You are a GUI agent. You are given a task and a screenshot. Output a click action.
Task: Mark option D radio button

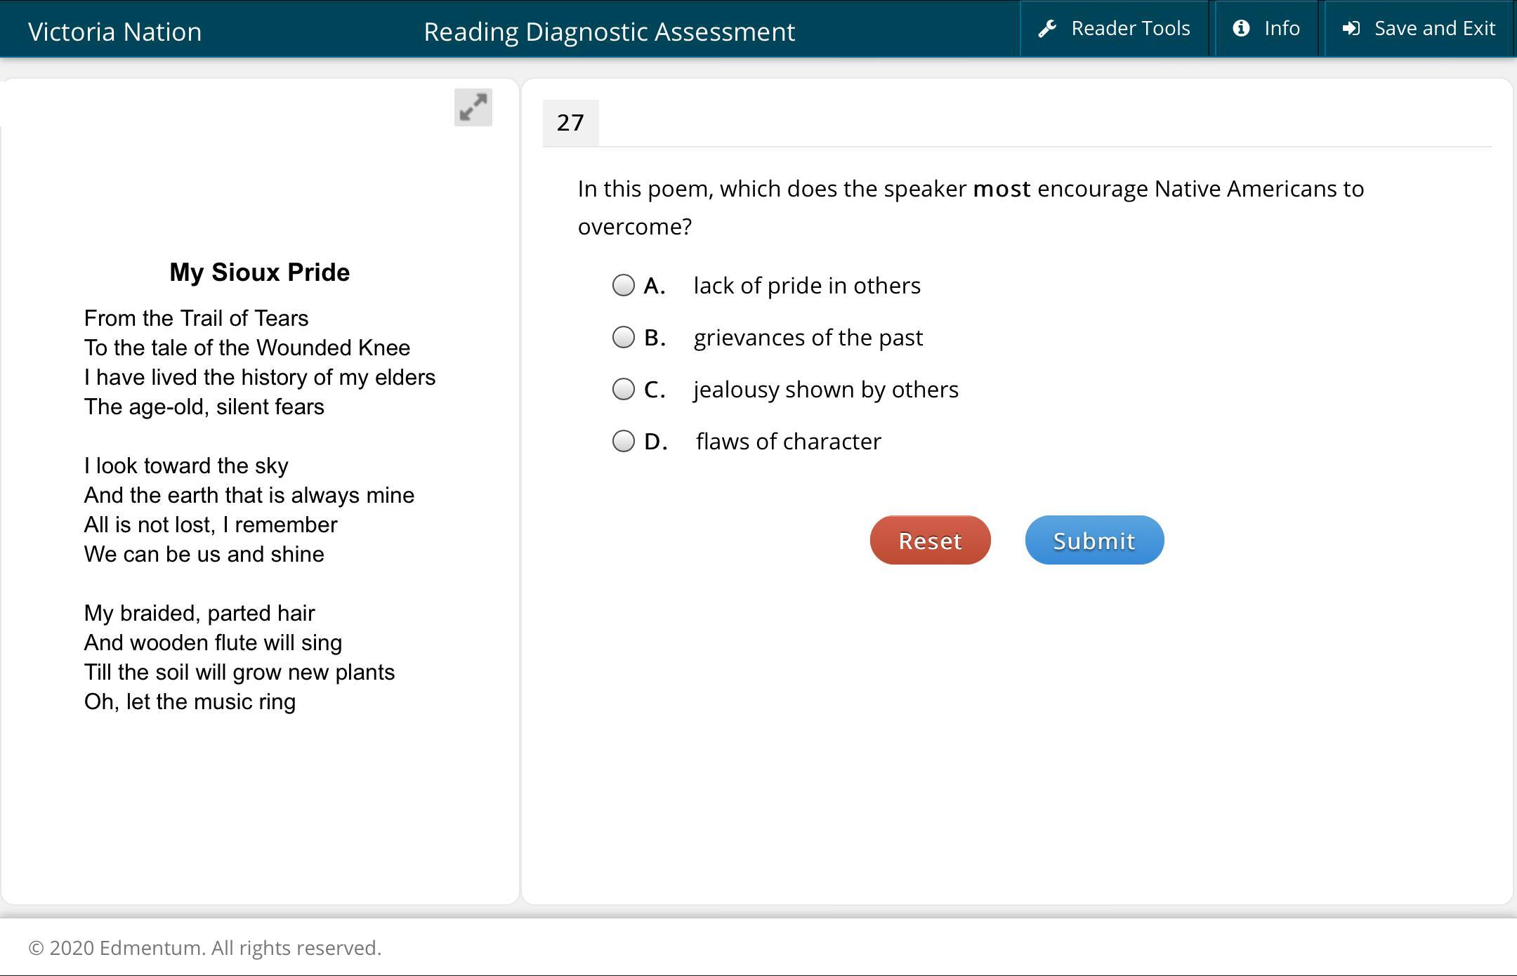pyautogui.click(x=623, y=441)
